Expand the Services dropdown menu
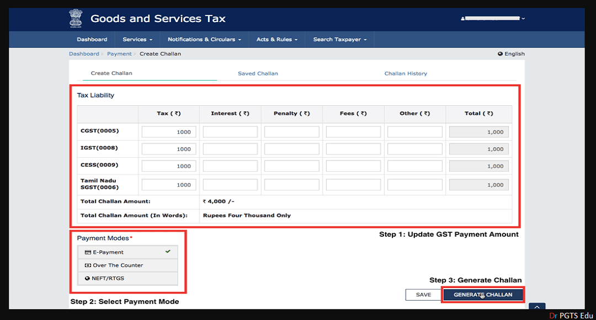The width and height of the screenshot is (596, 320). tap(137, 40)
